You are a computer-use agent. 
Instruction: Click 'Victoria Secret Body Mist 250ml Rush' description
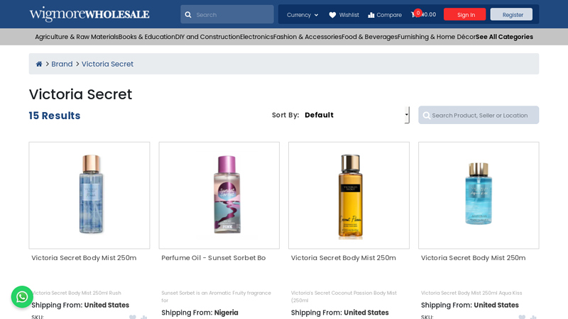77,293
